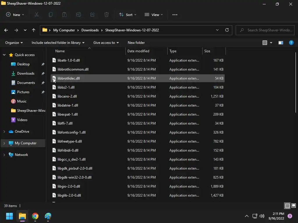Click My Computer in breadcrumb path

(64, 30)
